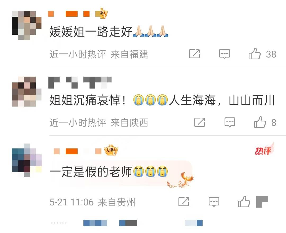The image size is (286, 233).
Task: Select the comment text 媛媛姐一路走好
Action: 91,32
